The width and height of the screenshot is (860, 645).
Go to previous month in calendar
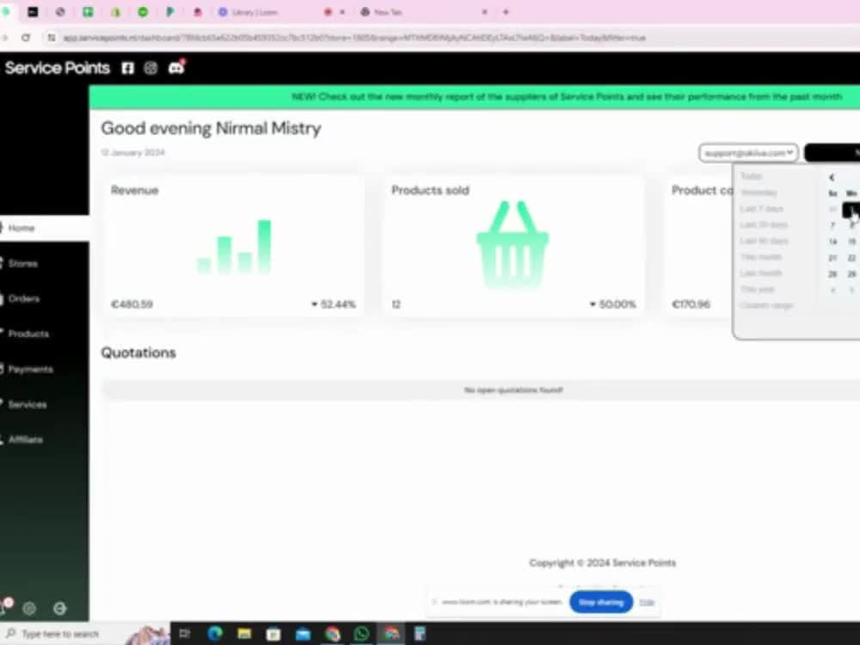coord(832,177)
